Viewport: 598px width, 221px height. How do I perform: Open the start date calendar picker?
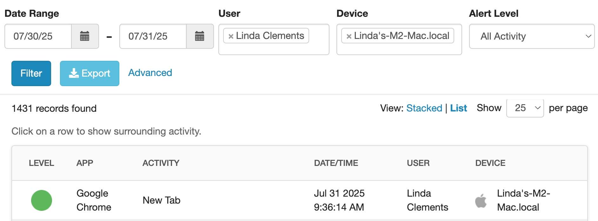(85, 36)
